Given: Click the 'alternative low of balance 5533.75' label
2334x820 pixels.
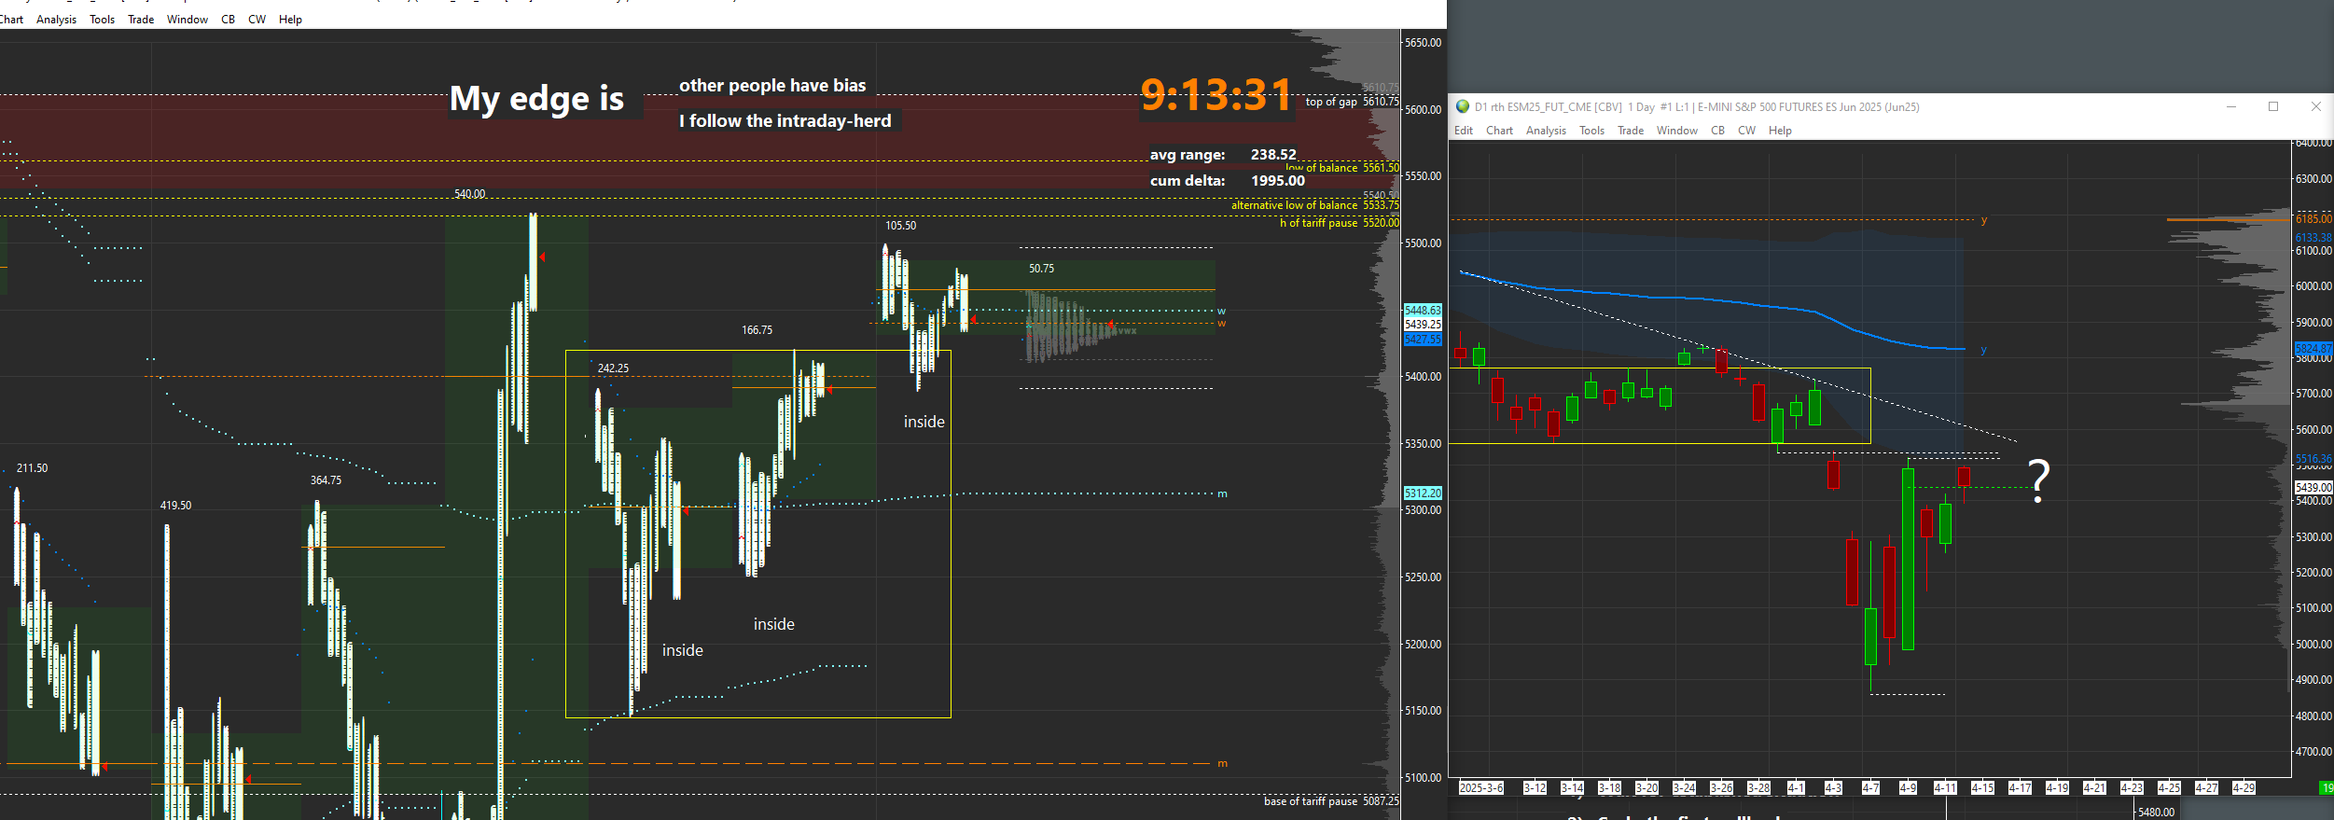Looking at the screenshot, I should pyautogui.click(x=1315, y=205).
